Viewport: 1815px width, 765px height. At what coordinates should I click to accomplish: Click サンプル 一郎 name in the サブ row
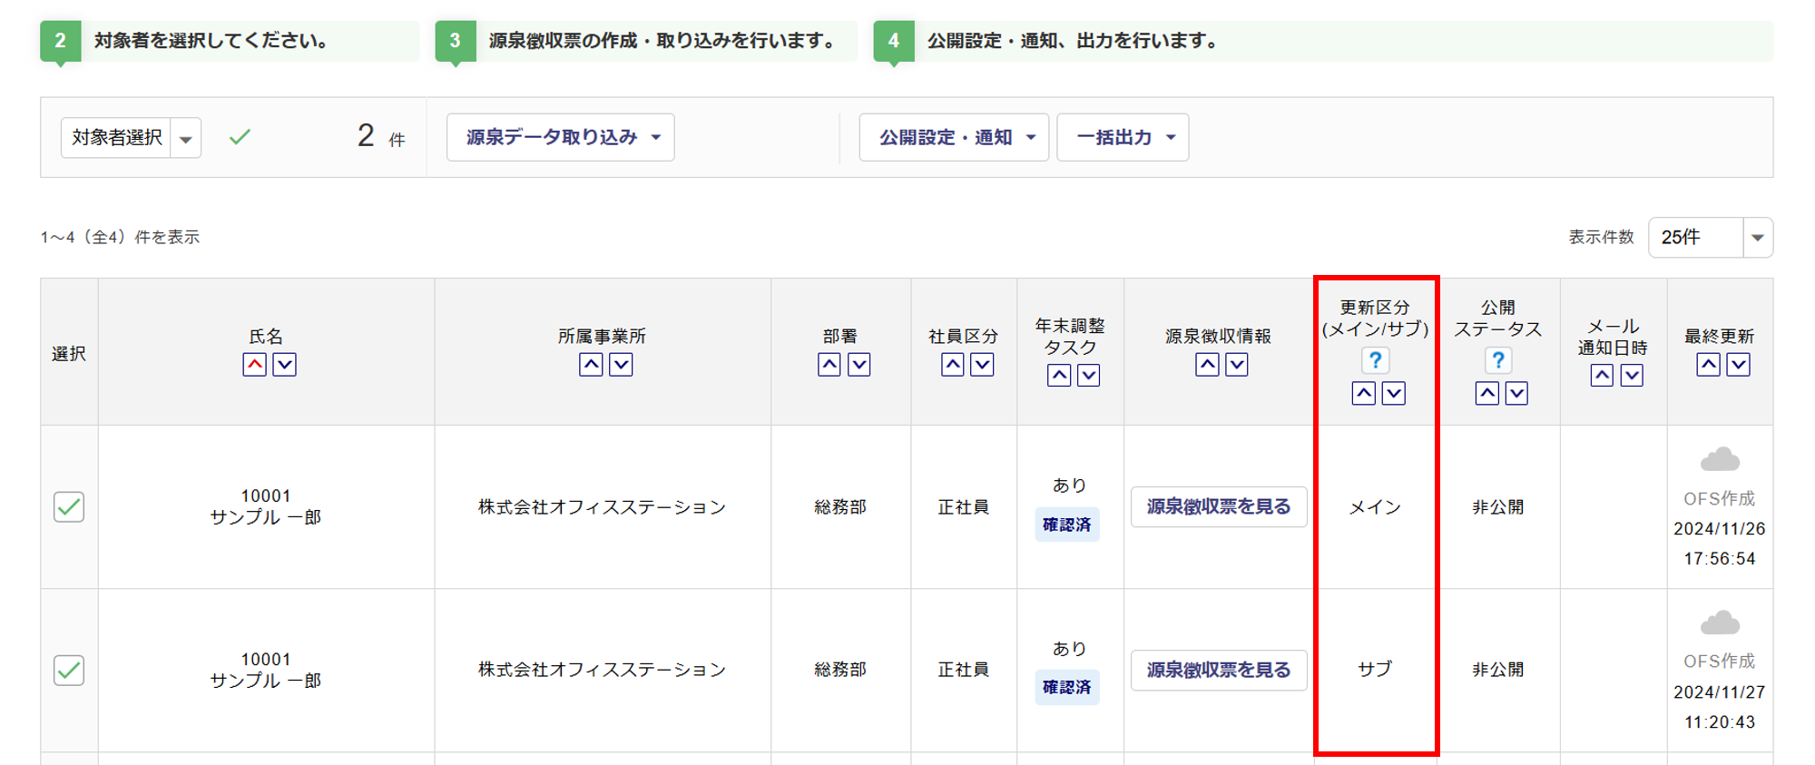(266, 681)
